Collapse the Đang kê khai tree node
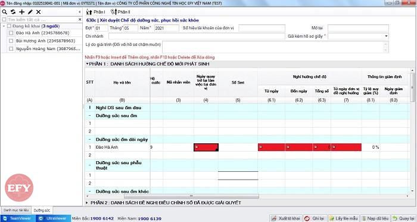The image size is (417, 222). coord(4,26)
